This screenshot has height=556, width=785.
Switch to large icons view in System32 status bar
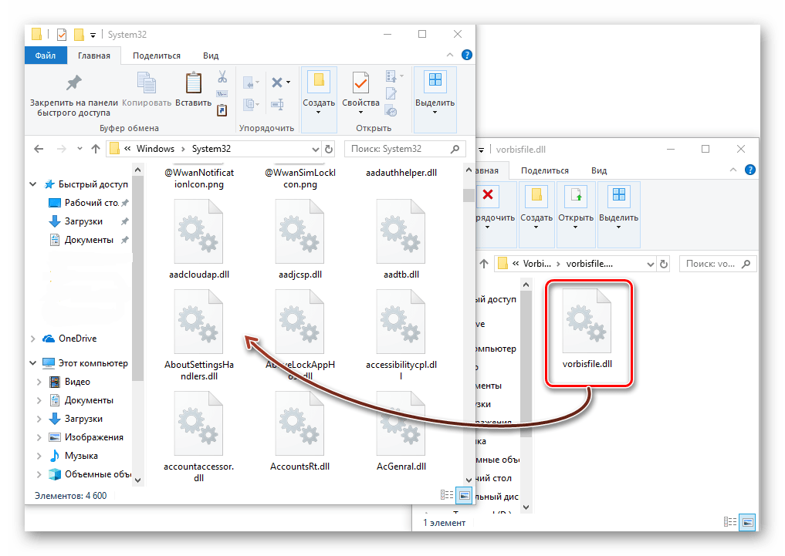point(464,495)
